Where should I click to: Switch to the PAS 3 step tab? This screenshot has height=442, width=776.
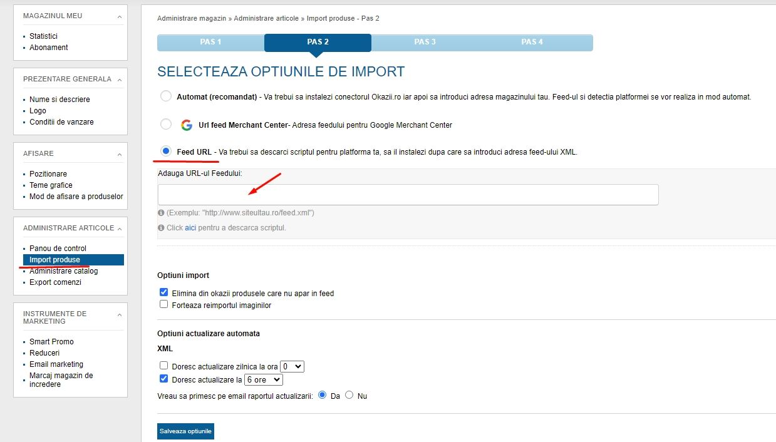click(x=425, y=42)
